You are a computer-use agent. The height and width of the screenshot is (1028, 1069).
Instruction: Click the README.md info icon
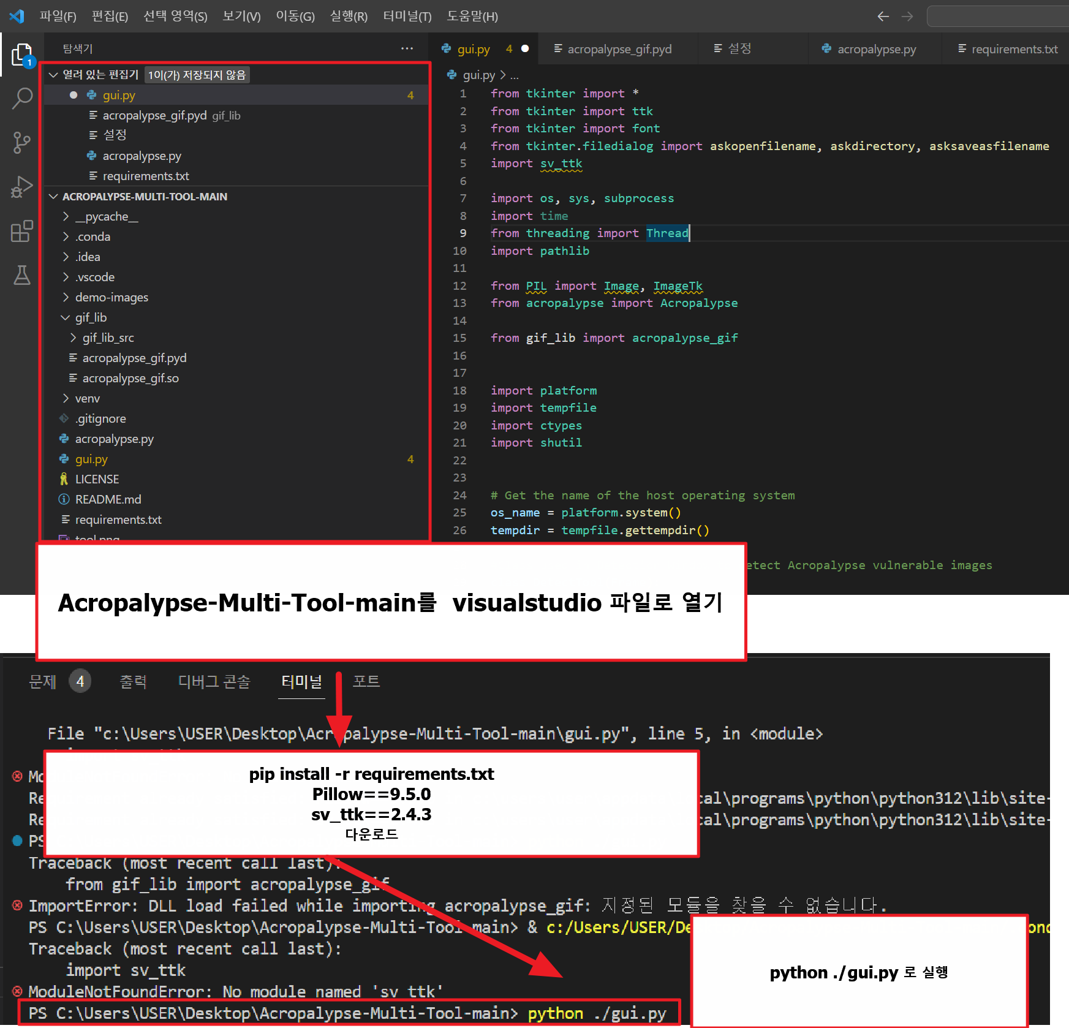click(x=64, y=499)
